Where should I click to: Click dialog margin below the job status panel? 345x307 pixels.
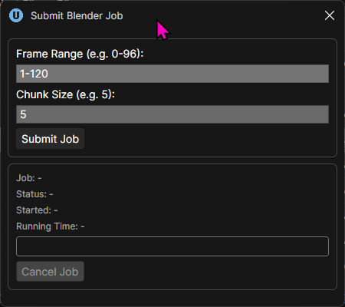[x=172, y=298]
